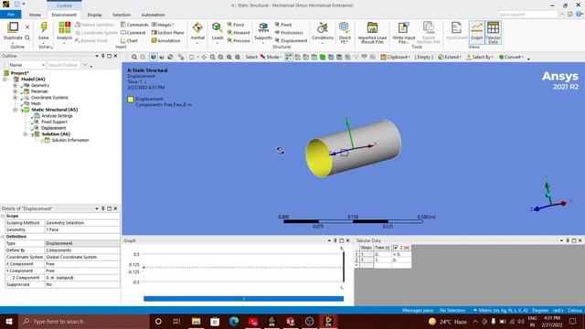
Task: Select Fixed Support in the tree
Action: (x=54, y=122)
